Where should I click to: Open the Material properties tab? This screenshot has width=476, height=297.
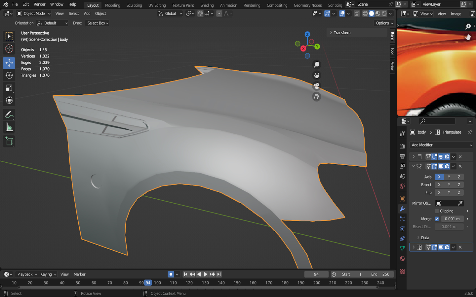click(402, 258)
